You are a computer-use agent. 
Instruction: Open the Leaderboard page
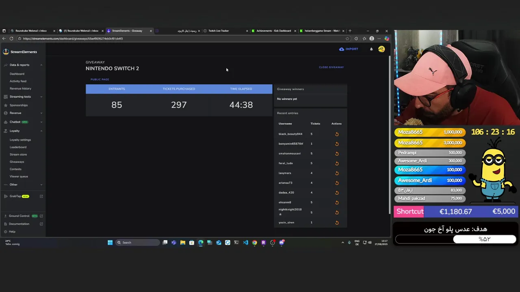pos(18,147)
